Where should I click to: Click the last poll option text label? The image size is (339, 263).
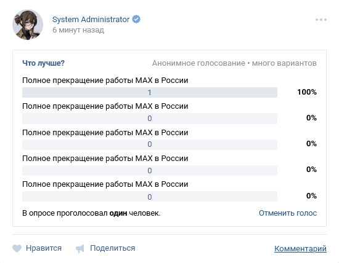pos(105,184)
